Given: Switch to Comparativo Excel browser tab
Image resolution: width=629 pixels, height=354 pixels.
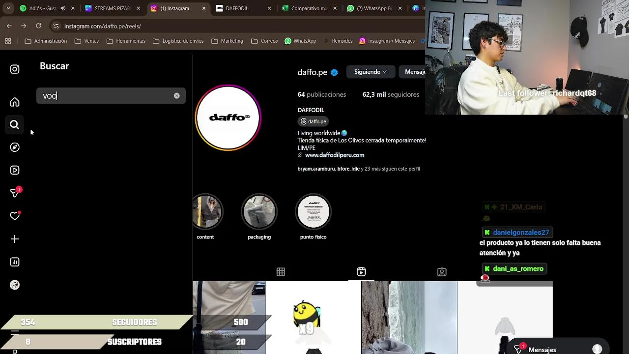Looking at the screenshot, I should click(x=309, y=8).
